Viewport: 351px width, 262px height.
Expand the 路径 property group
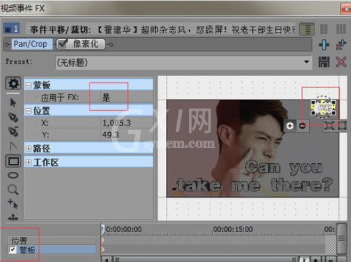click(x=29, y=149)
